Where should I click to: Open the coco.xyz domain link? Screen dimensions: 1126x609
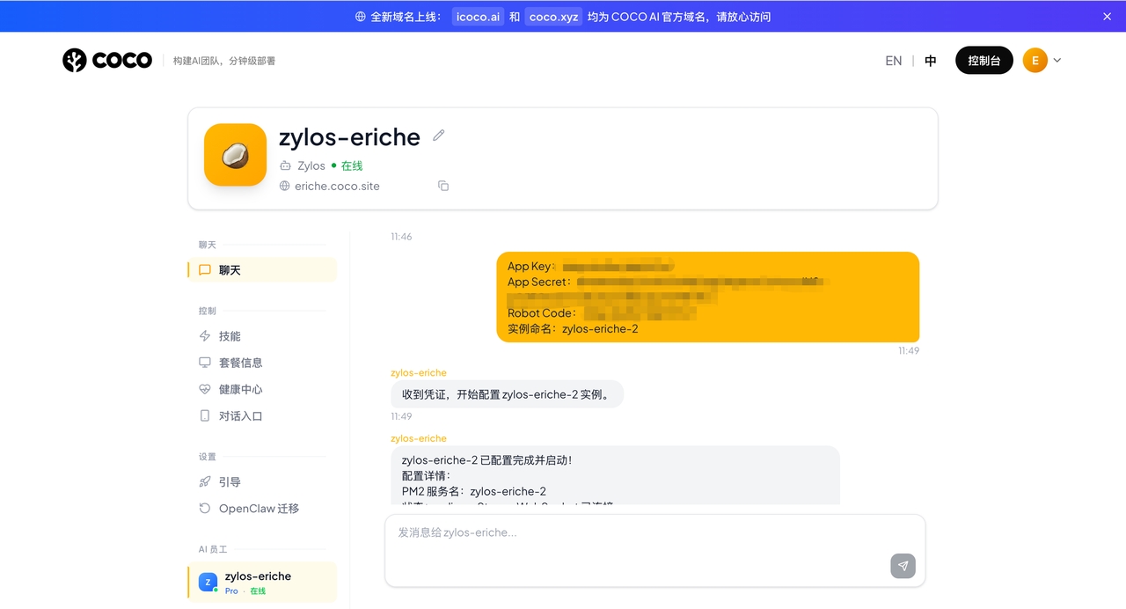(553, 17)
